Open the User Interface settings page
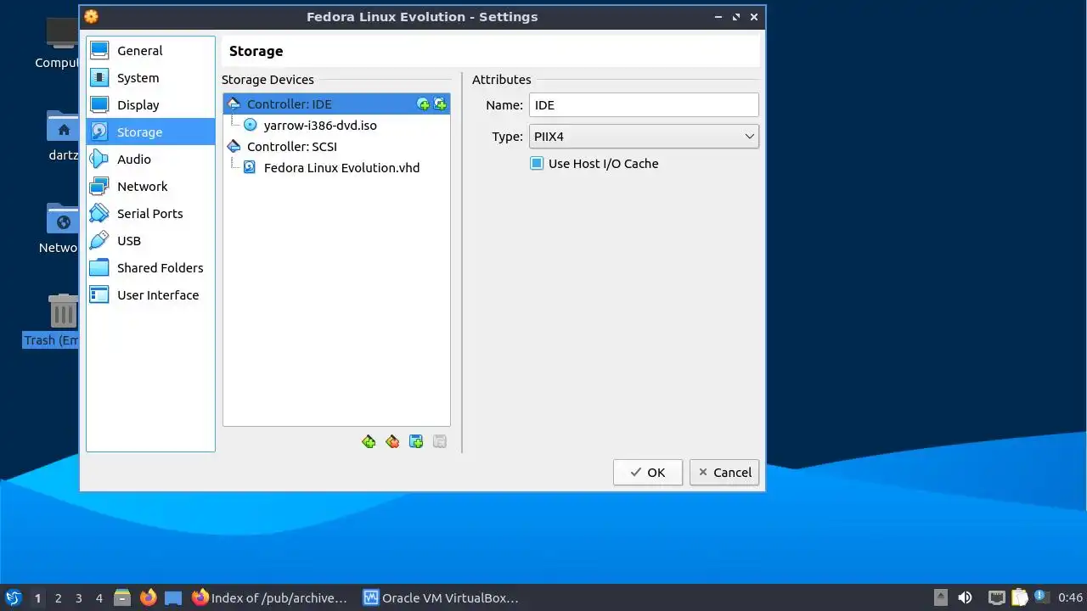1087x611 pixels. coord(150,295)
